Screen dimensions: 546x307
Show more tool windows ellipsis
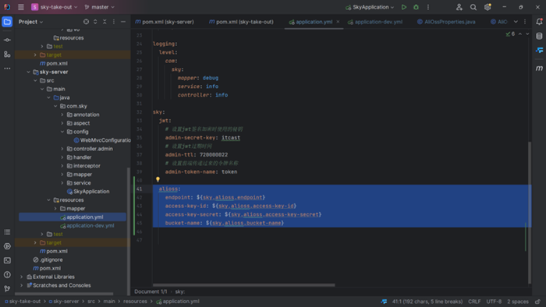tap(7, 69)
